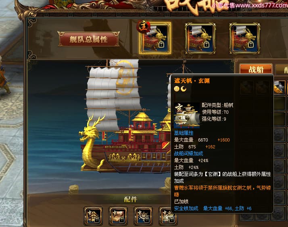This screenshot has height=227, width=288.
Task: Click the locked ship wheel accessory slot
Action: 143,216
